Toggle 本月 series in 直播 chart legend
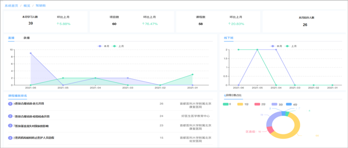Image resolution: width=348 pixels, height=148 pixels. [x=103, y=46]
